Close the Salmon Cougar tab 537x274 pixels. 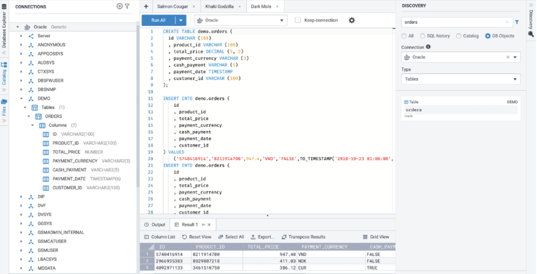coord(194,7)
